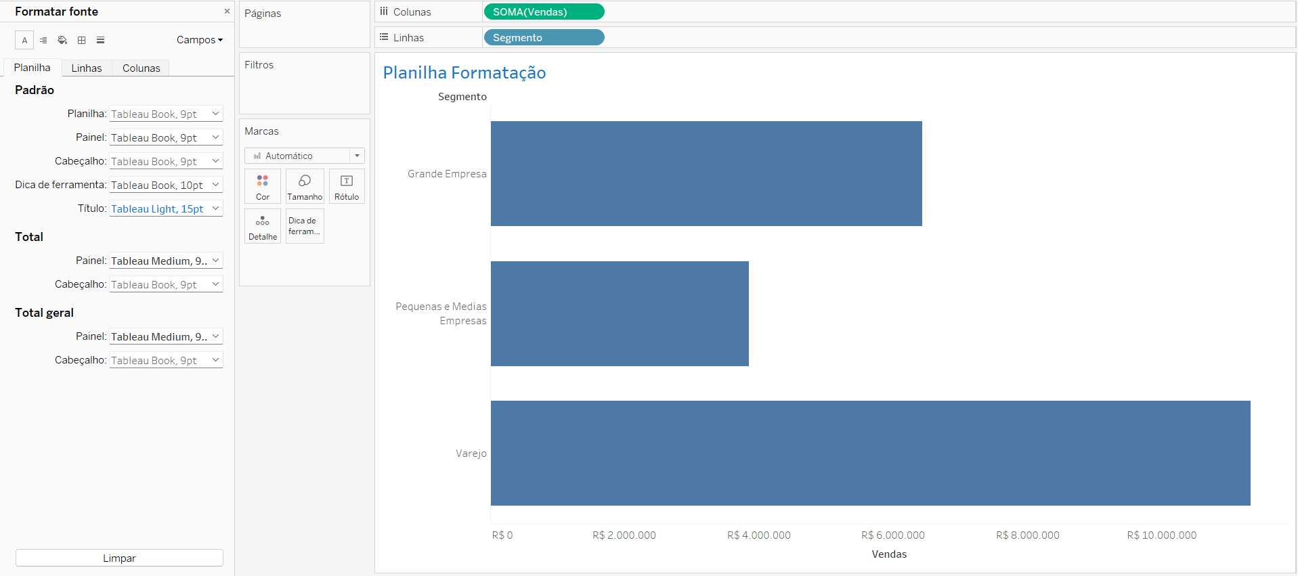This screenshot has width=1298, height=576.
Task: Open Dica de ferramenta font dropdown
Action: (x=166, y=185)
